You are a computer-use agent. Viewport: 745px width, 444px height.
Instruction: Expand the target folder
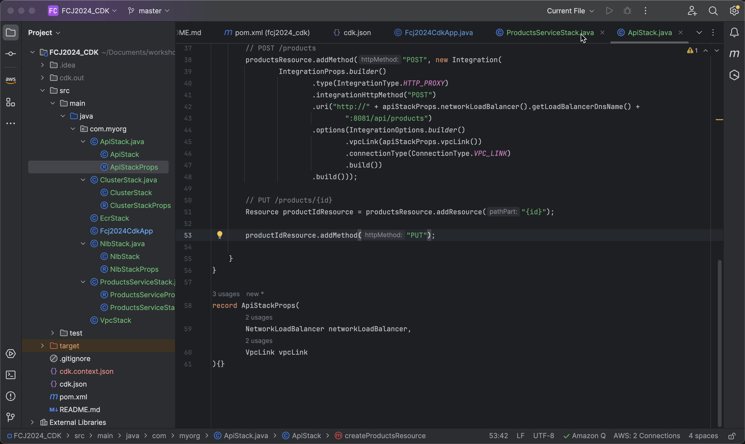pos(43,346)
